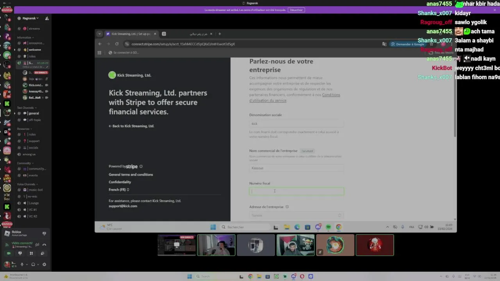Open the Confidentialité link

pos(120,182)
